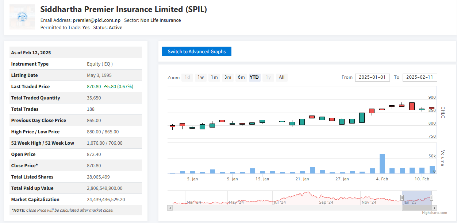Viewport: 457px width, 223px height.
Task: Click the Equity ( EQ ) instrument value
Action: (100, 64)
